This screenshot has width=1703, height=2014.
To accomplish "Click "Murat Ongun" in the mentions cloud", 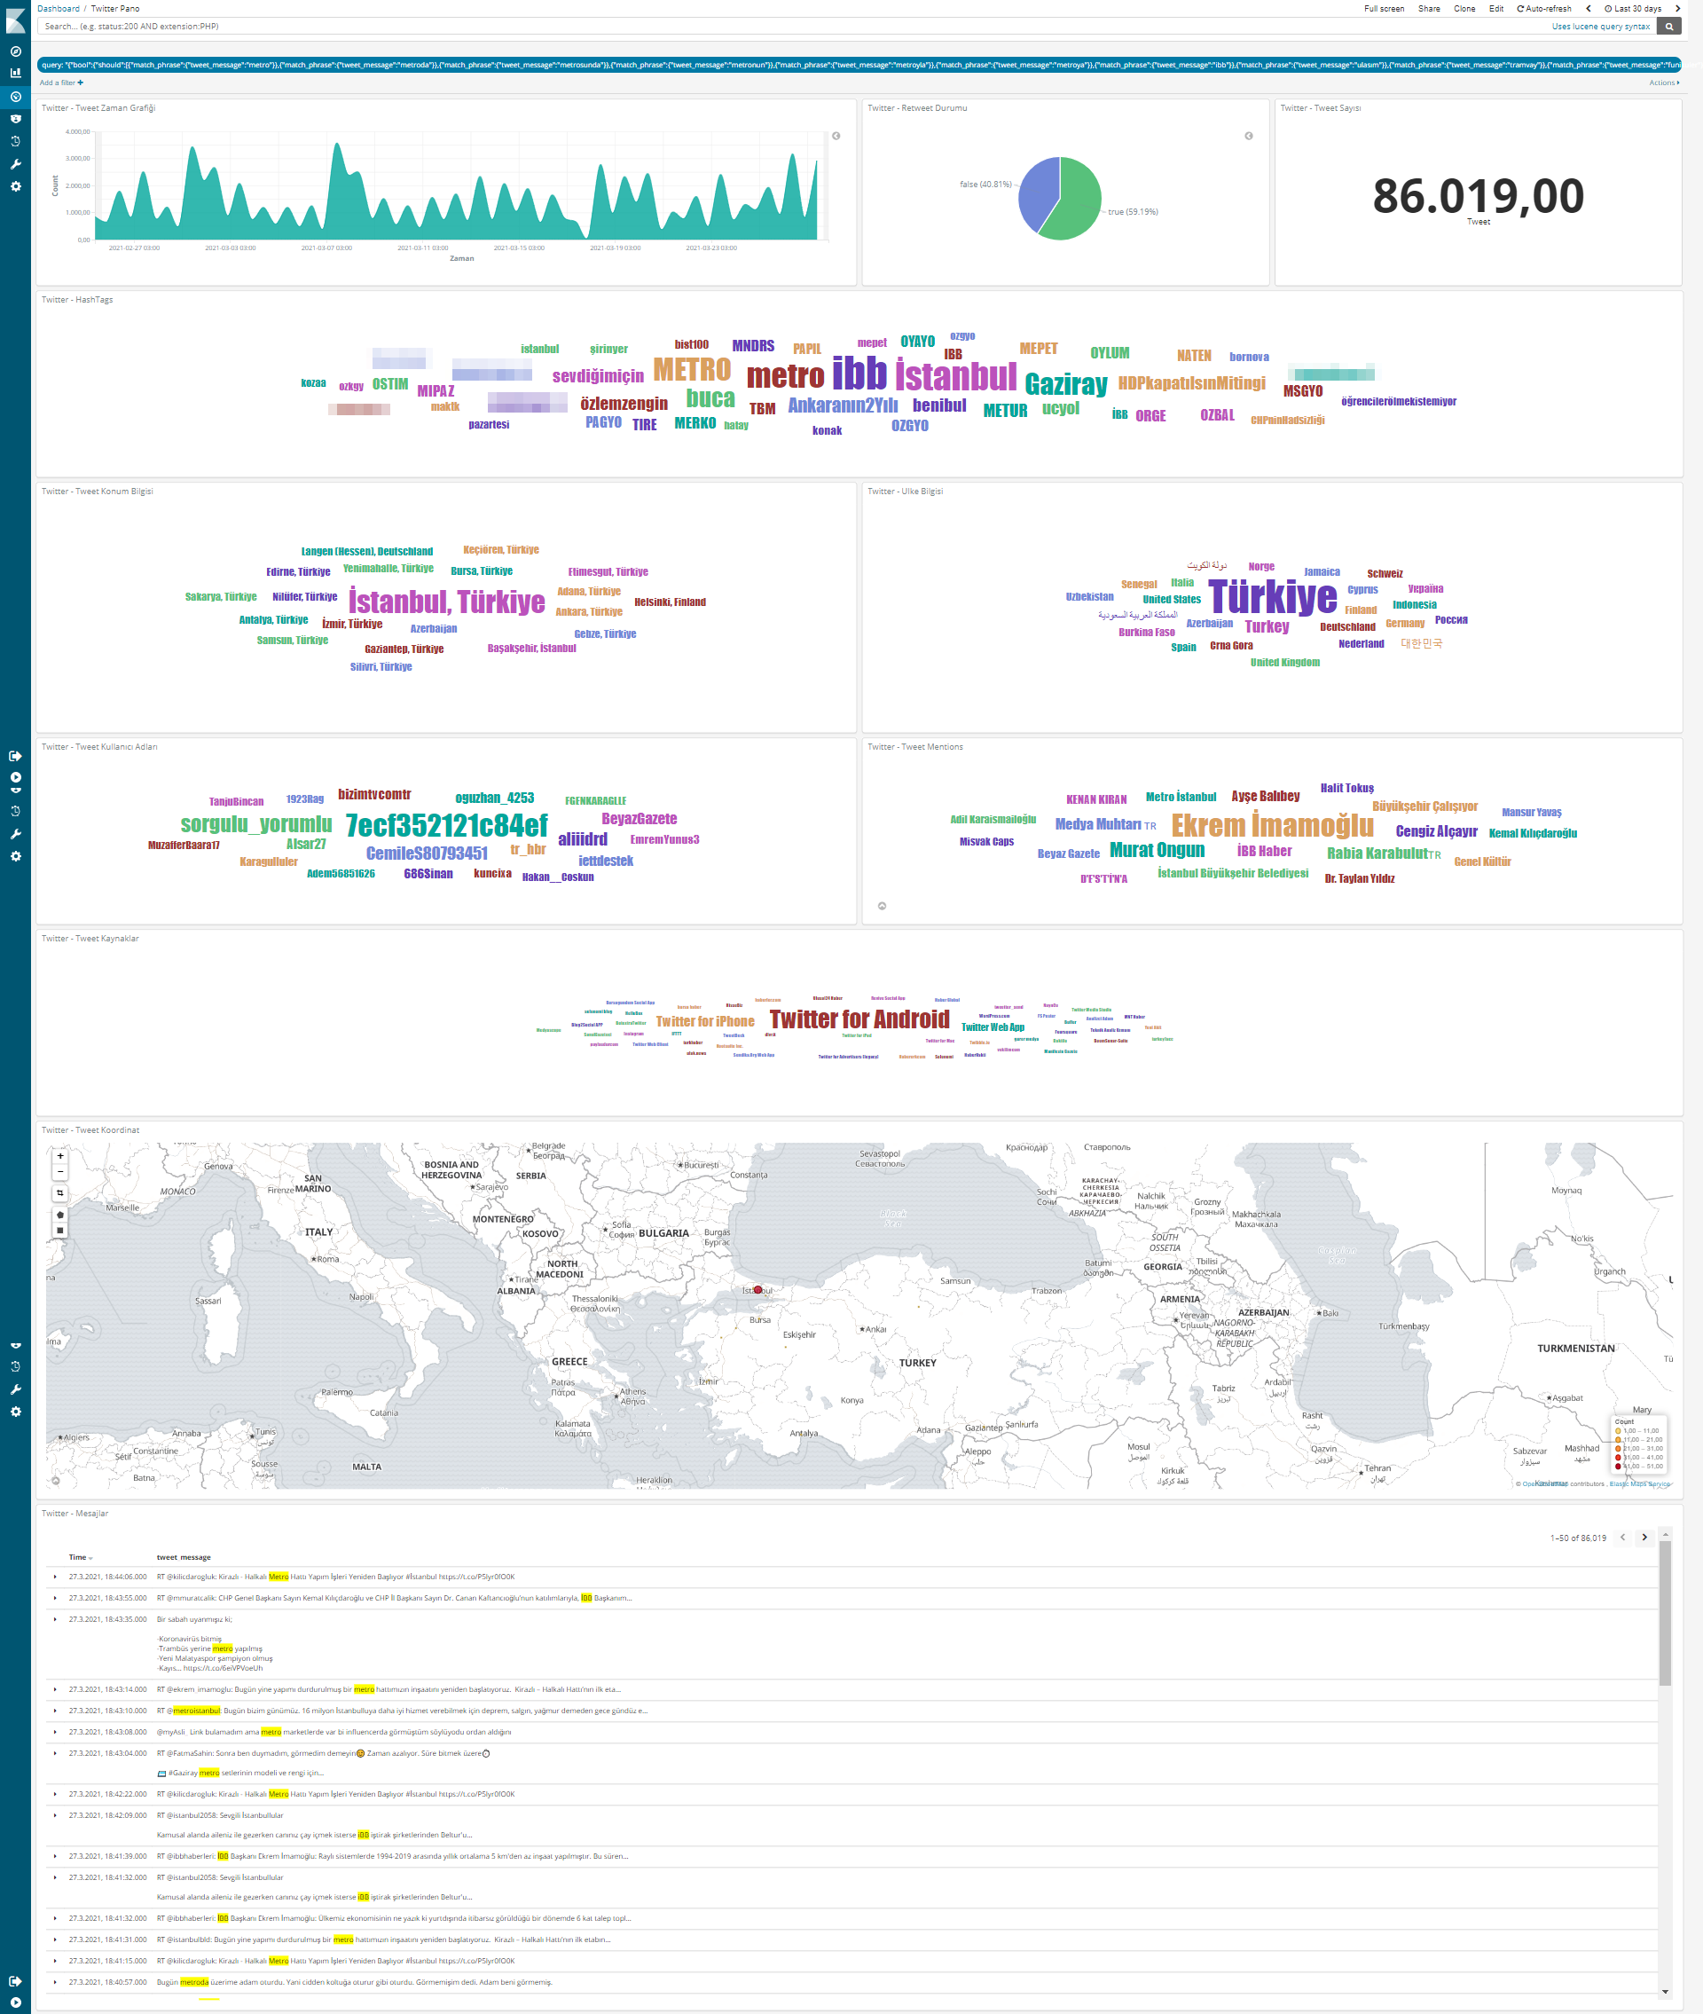I will coord(1157,850).
